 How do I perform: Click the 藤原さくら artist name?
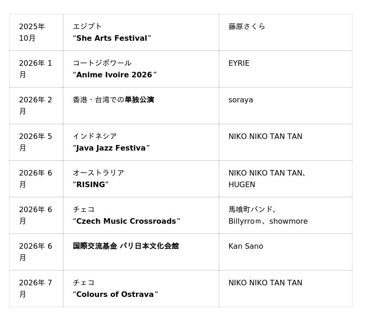click(247, 26)
